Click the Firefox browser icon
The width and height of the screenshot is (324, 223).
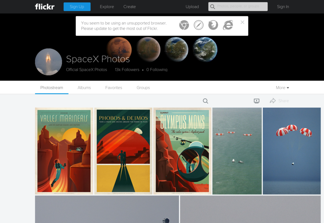click(213, 25)
